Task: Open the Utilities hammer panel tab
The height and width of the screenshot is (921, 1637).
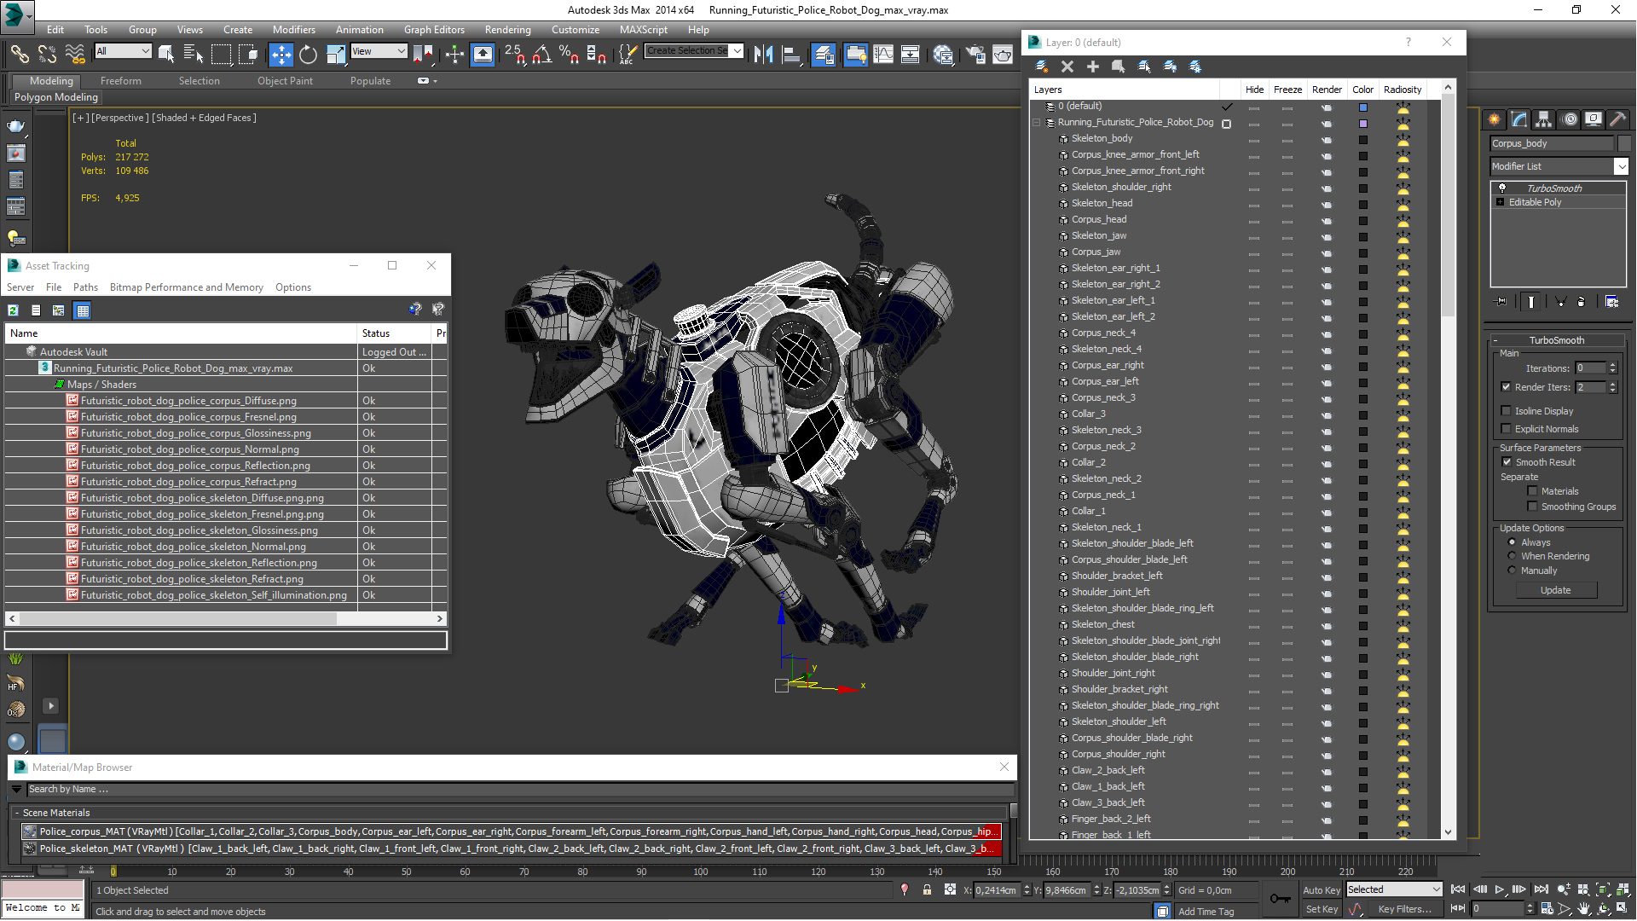Action: (1617, 119)
